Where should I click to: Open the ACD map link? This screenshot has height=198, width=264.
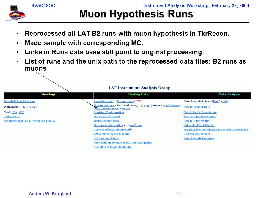click(136, 125)
